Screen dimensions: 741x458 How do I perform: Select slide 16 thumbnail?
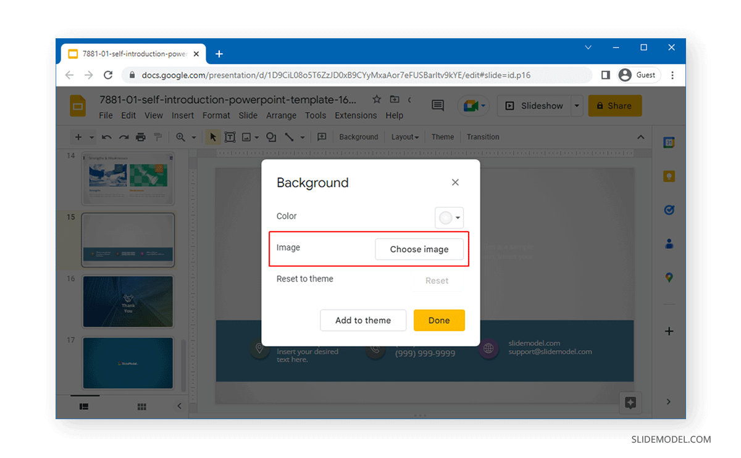128,301
